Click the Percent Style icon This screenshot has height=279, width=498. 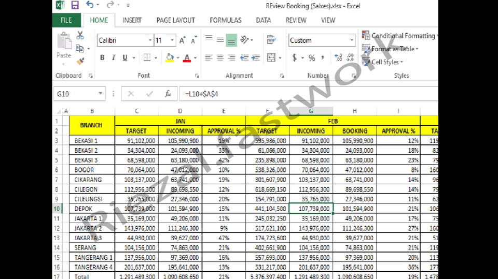pos(312,57)
